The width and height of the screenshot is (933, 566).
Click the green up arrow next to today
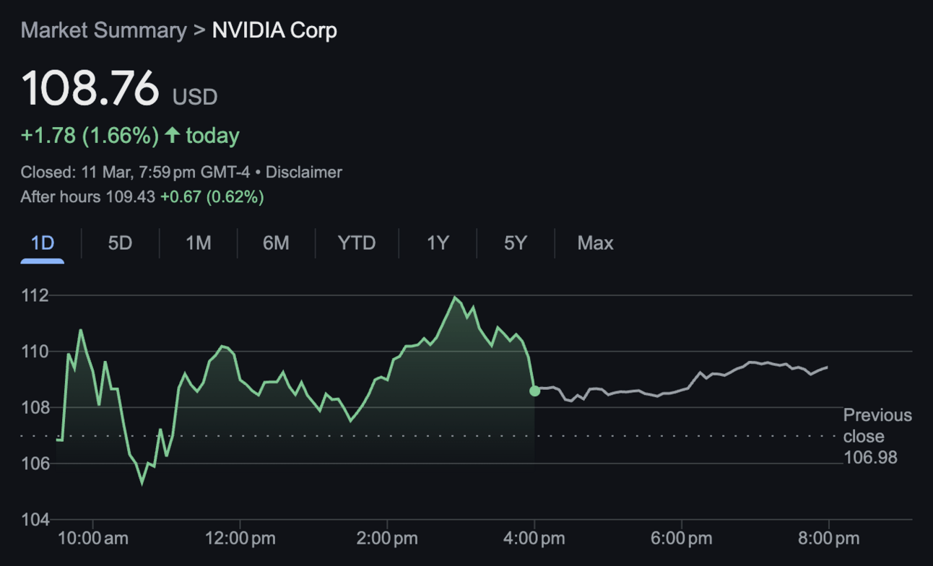pos(172,135)
